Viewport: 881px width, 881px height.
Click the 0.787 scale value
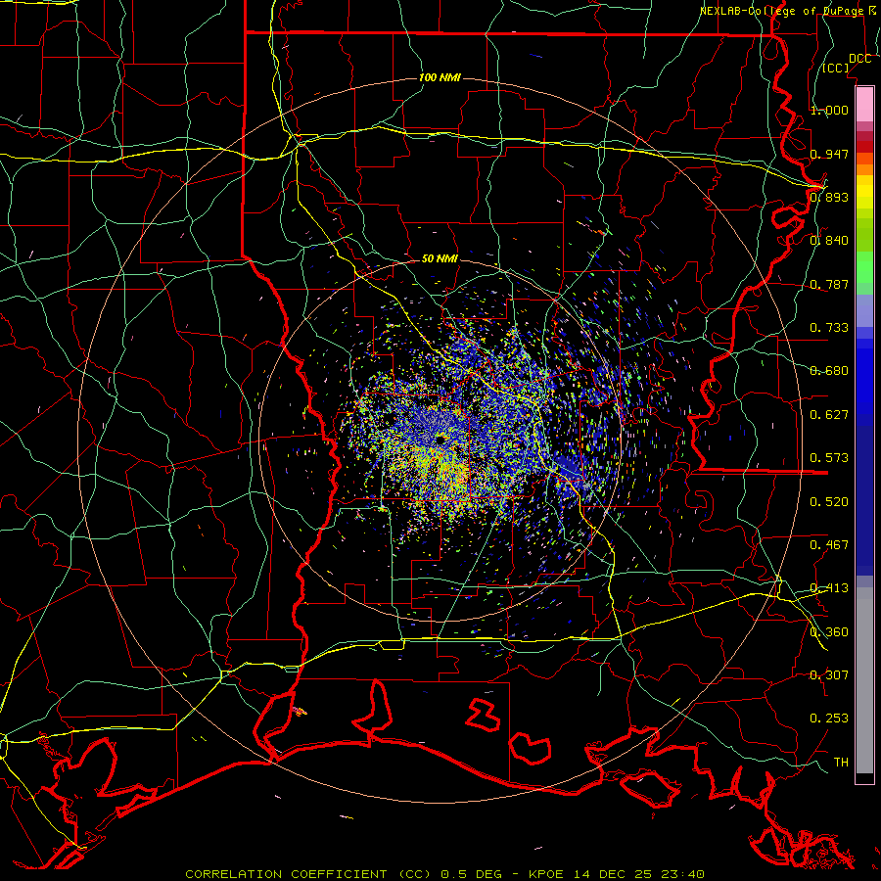[829, 284]
